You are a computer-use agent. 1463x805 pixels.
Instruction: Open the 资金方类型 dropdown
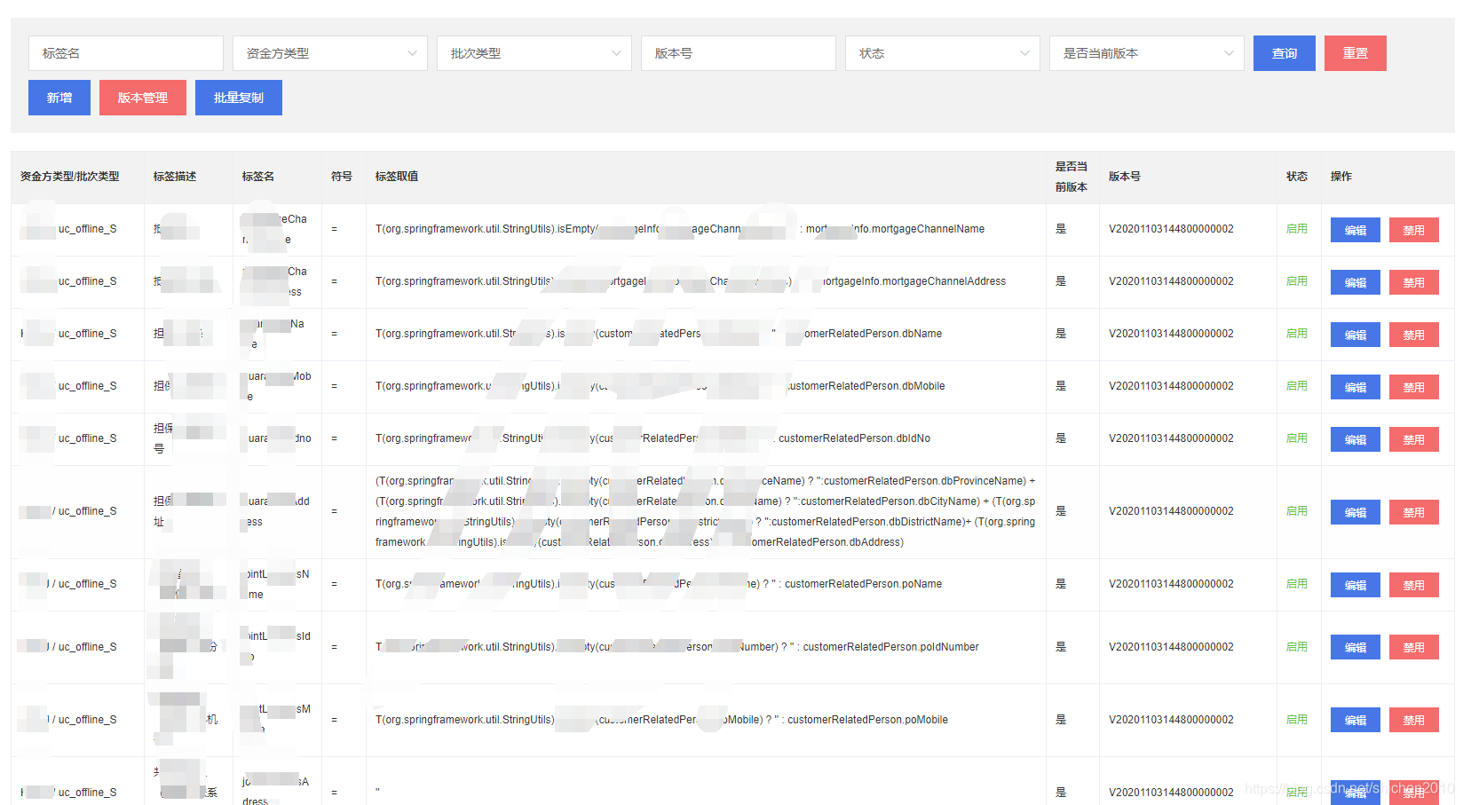pos(330,53)
